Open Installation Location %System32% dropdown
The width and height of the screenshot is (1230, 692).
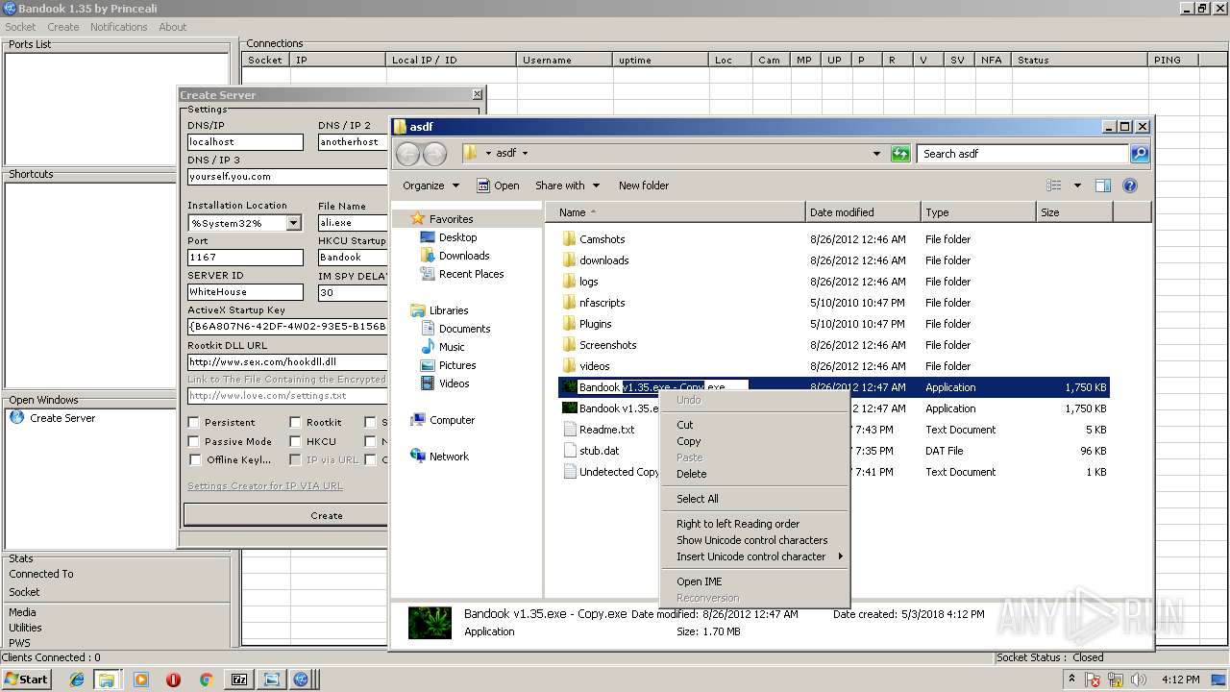pyautogui.click(x=294, y=223)
